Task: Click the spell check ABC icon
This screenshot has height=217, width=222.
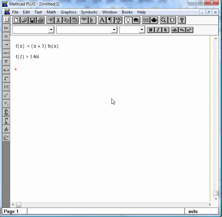Action: [x=118, y=20]
